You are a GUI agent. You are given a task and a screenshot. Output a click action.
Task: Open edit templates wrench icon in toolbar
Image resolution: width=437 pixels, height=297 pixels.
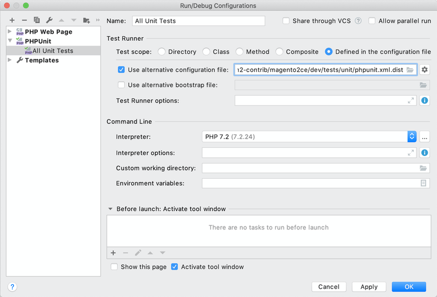click(49, 20)
